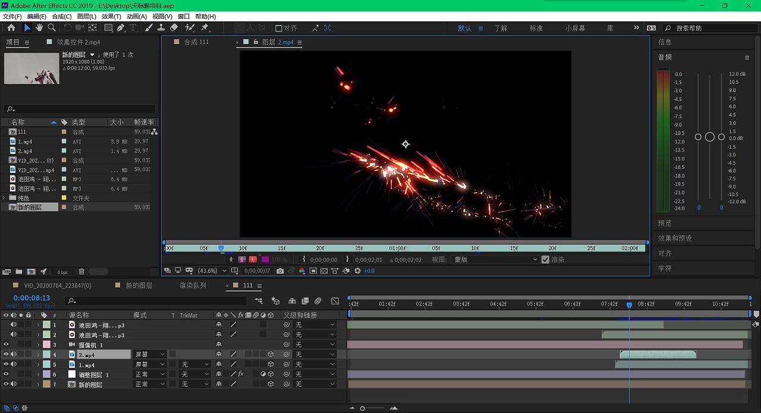Select the Puppet Pin tool
Viewport: 761px width, 413px height.
click(x=205, y=28)
